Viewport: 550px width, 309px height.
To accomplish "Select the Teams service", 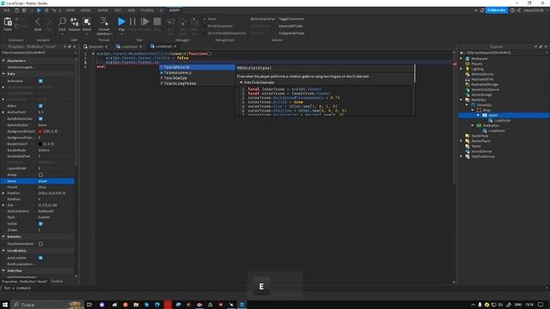I will (476, 146).
